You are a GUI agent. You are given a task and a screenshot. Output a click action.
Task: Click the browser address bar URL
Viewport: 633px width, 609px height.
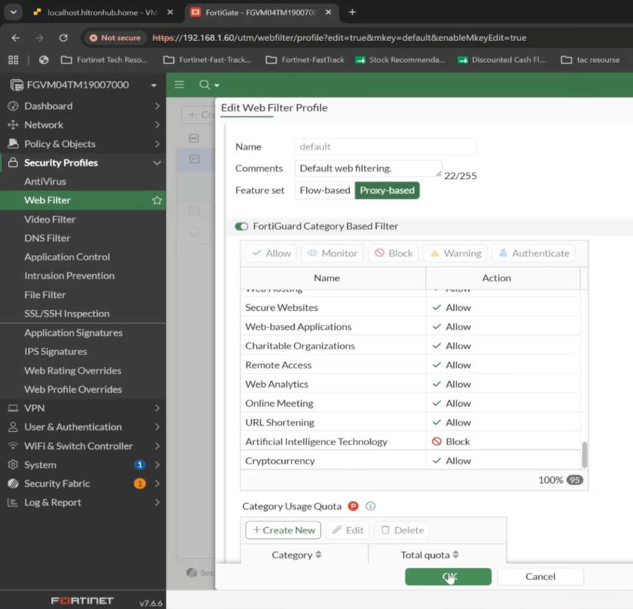[x=339, y=38]
